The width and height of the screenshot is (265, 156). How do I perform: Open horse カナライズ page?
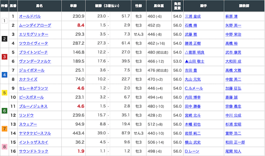point(28,79)
